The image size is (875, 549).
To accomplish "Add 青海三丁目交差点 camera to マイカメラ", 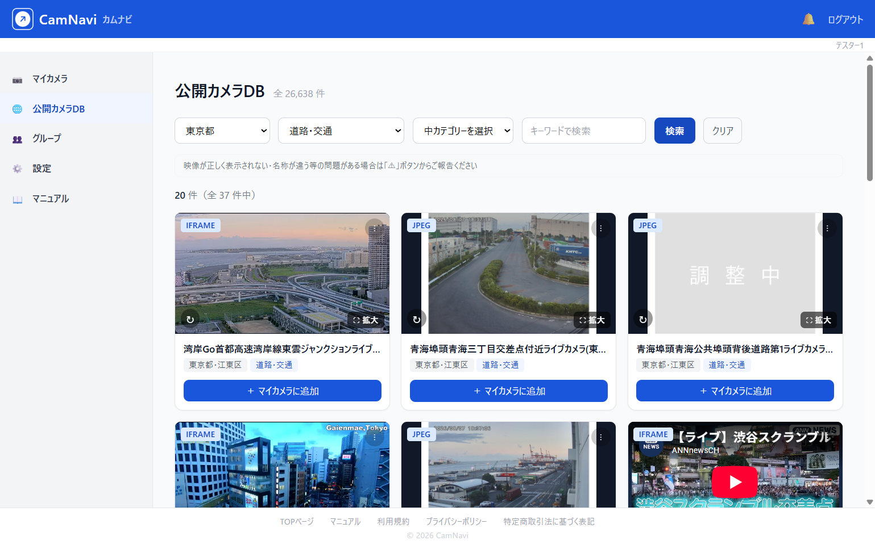I will pyautogui.click(x=509, y=391).
